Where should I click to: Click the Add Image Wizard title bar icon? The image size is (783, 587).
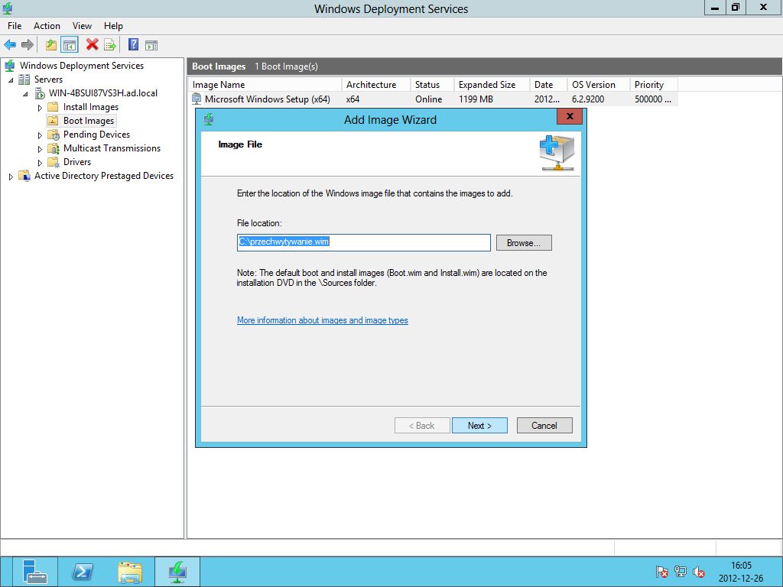[209, 119]
